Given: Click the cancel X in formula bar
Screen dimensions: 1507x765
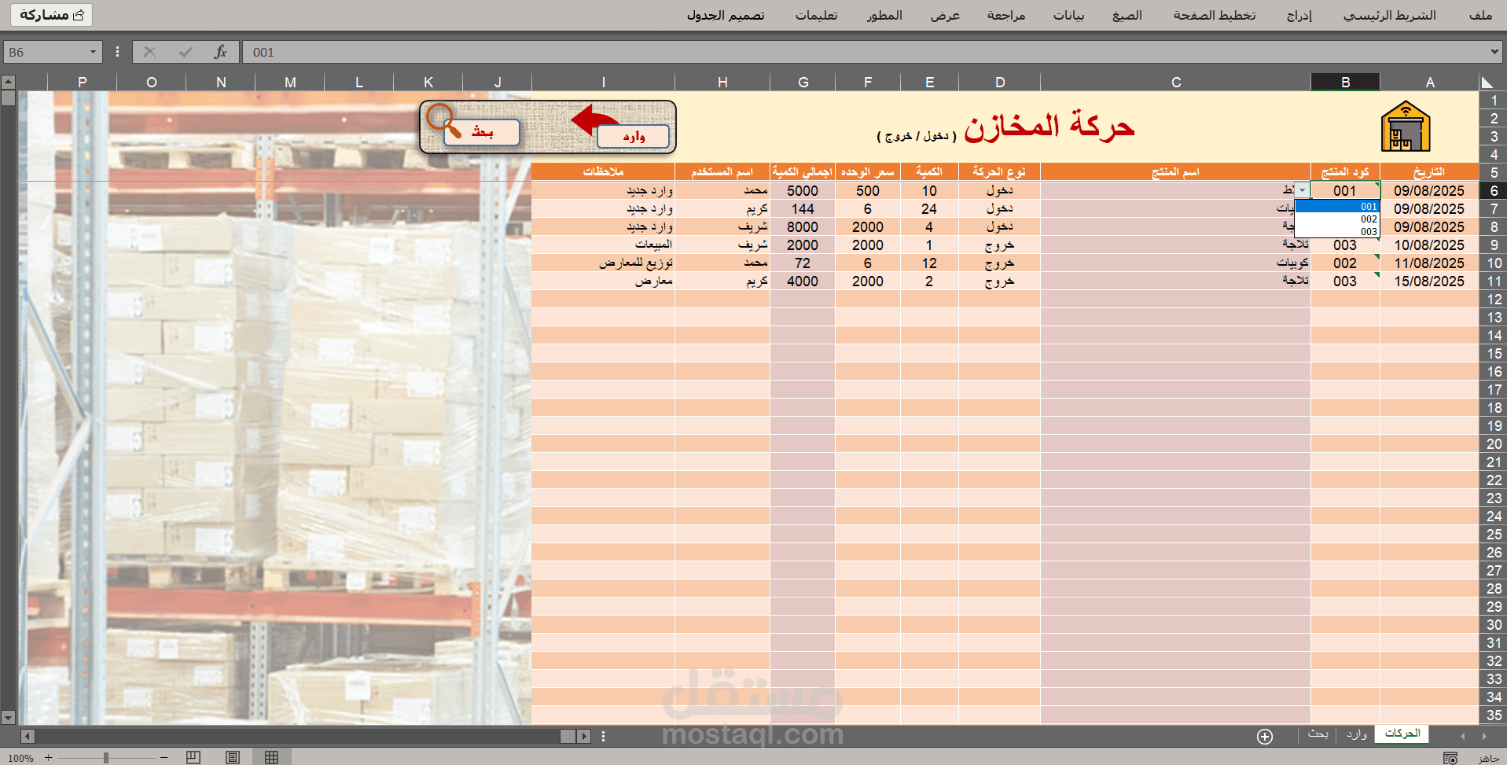Looking at the screenshot, I should pos(150,52).
